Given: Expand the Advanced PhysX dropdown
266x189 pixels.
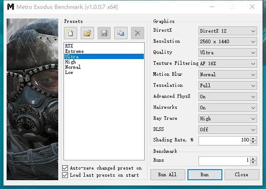Looking at the screenshot, I should [x=228, y=96].
